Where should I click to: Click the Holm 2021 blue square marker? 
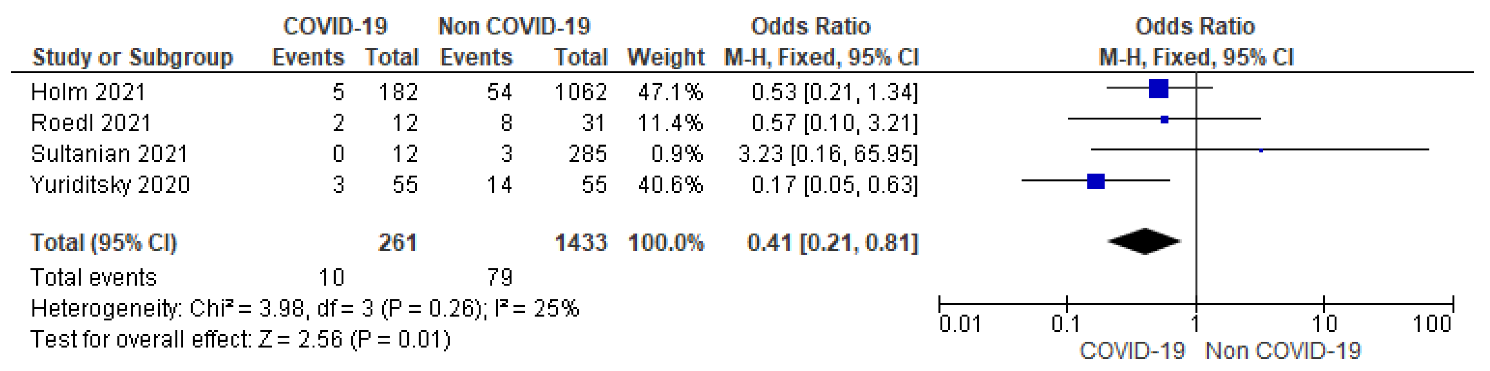coord(1159,89)
